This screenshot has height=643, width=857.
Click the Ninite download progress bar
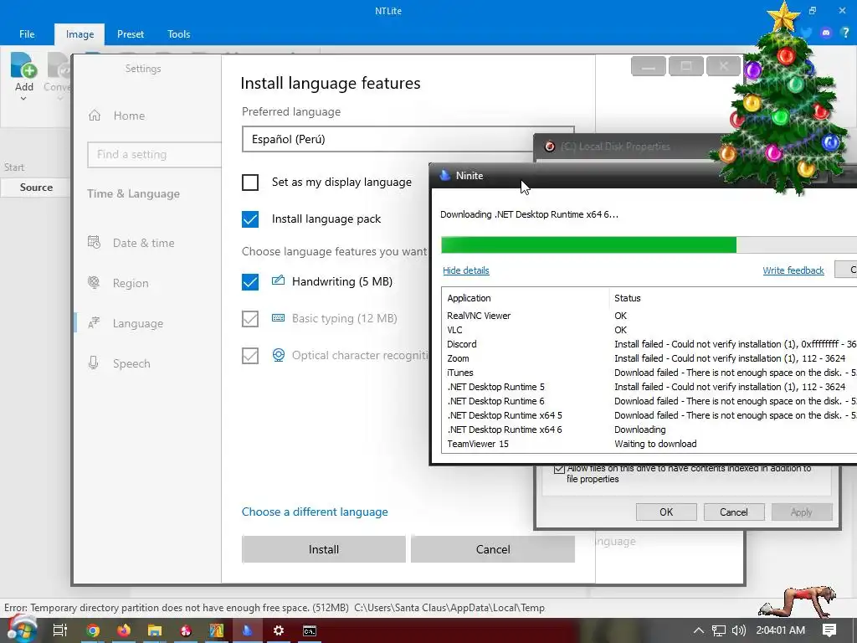pyautogui.click(x=649, y=244)
